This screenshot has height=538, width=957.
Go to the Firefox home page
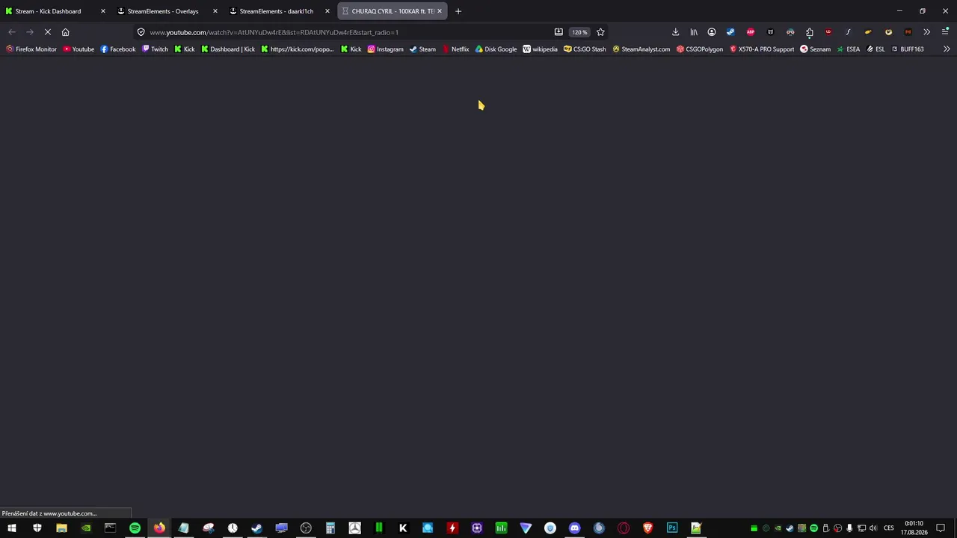click(65, 32)
